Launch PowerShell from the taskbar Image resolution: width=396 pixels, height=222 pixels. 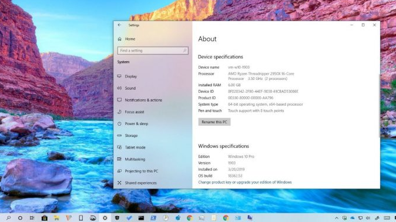tap(153, 218)
